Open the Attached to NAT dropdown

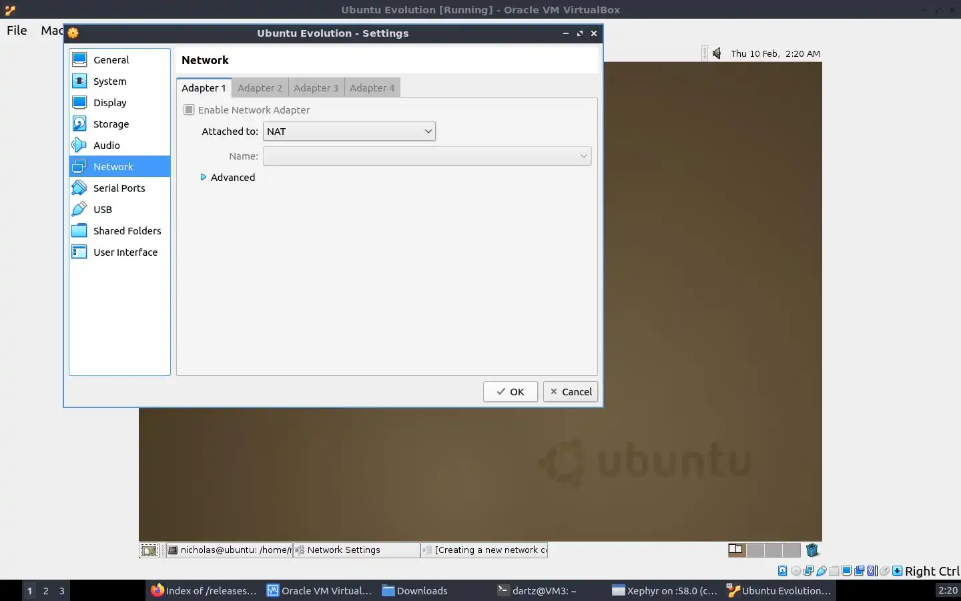coord(349,132)
